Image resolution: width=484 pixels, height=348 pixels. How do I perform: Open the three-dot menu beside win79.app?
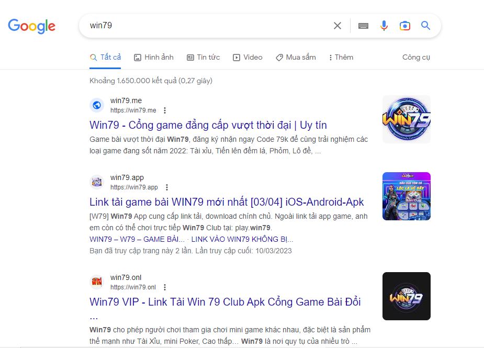click(x=167, y=187)
